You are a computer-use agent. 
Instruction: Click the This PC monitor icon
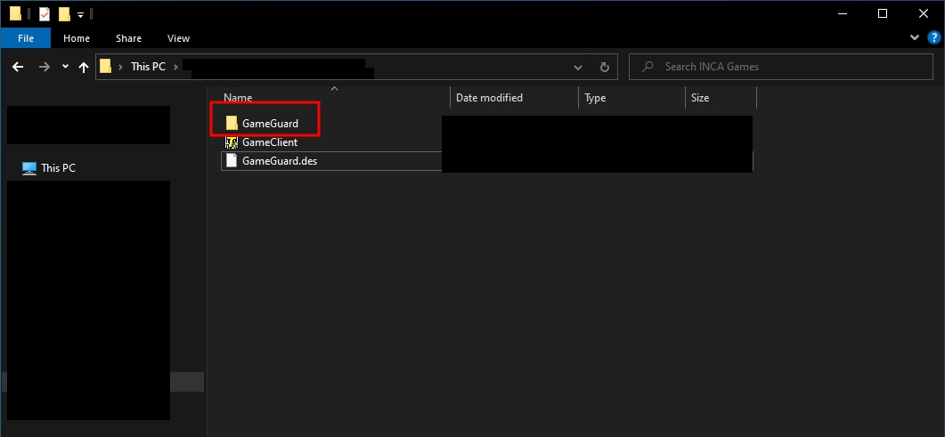(x=29, y=168)
